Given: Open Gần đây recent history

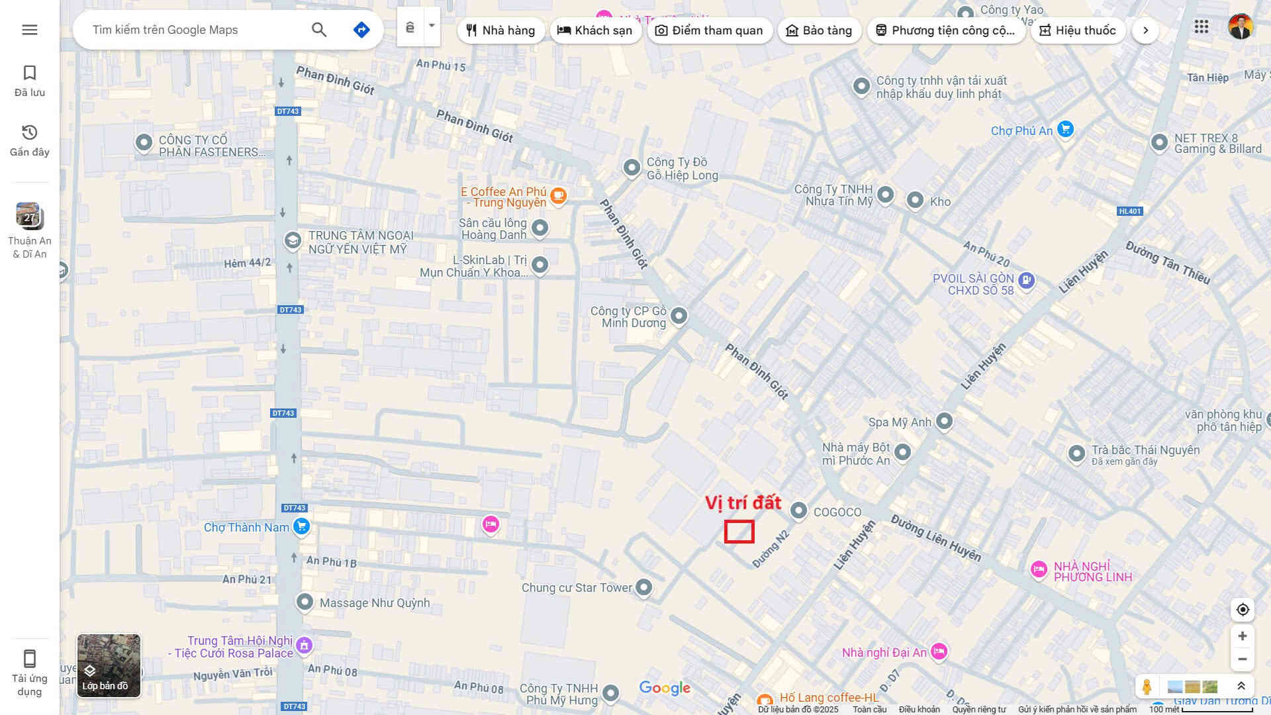Looking at the screenshot, I should pos(29,140).
